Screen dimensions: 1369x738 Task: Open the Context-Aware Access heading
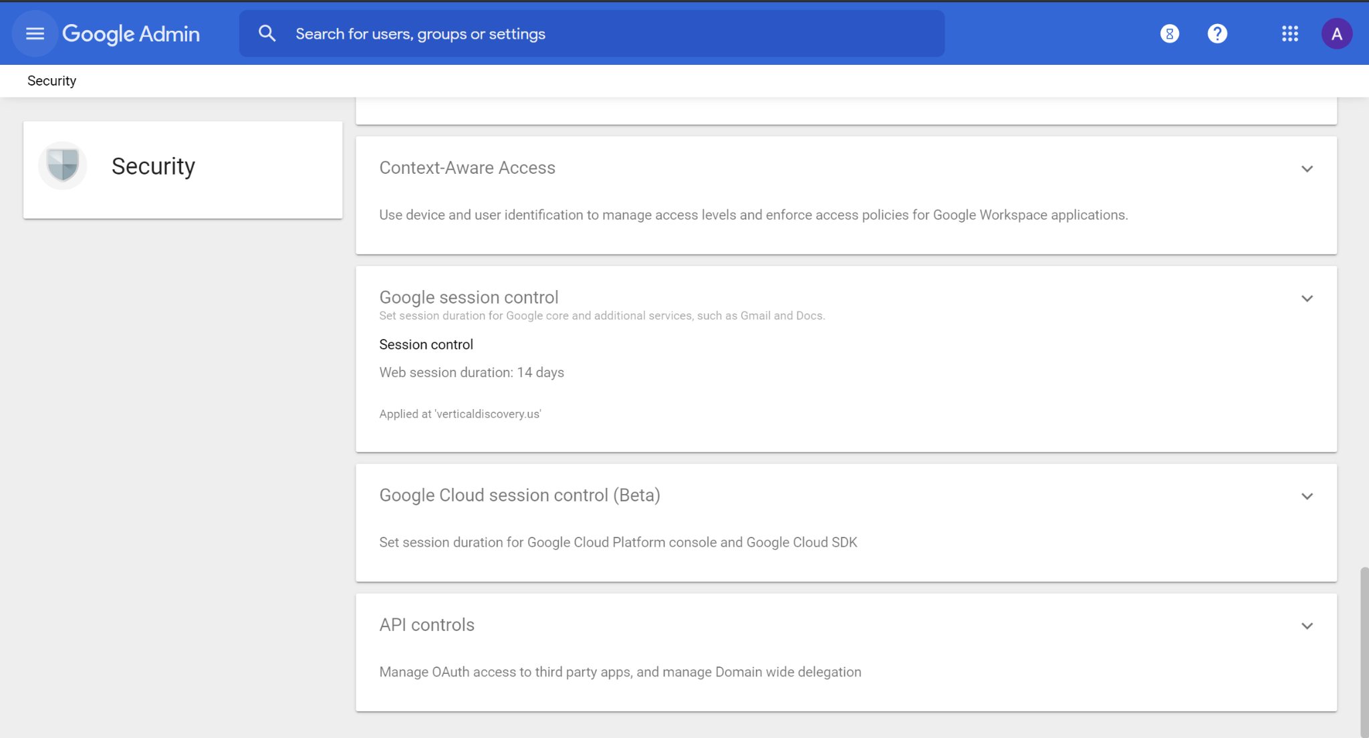pyautogui.click(x=467, y=168)
